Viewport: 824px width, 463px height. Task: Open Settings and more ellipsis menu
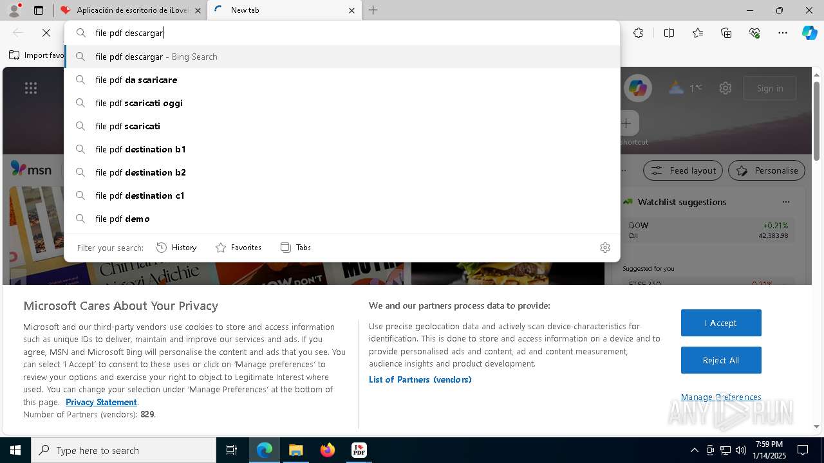[x=783, y=33]
